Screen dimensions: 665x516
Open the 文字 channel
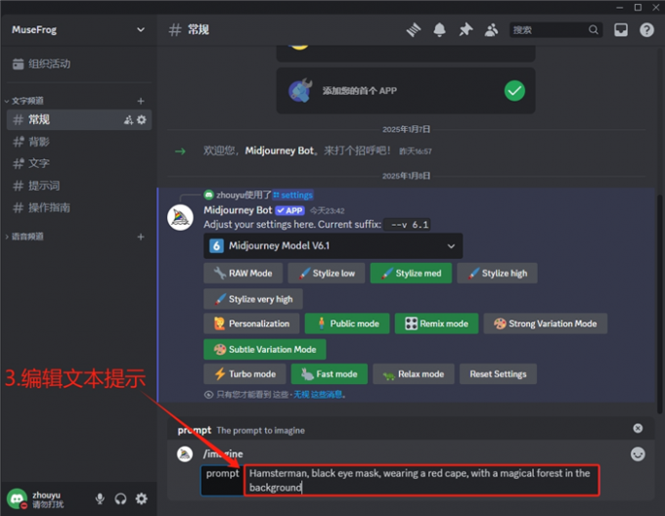[x=79, y=163]
